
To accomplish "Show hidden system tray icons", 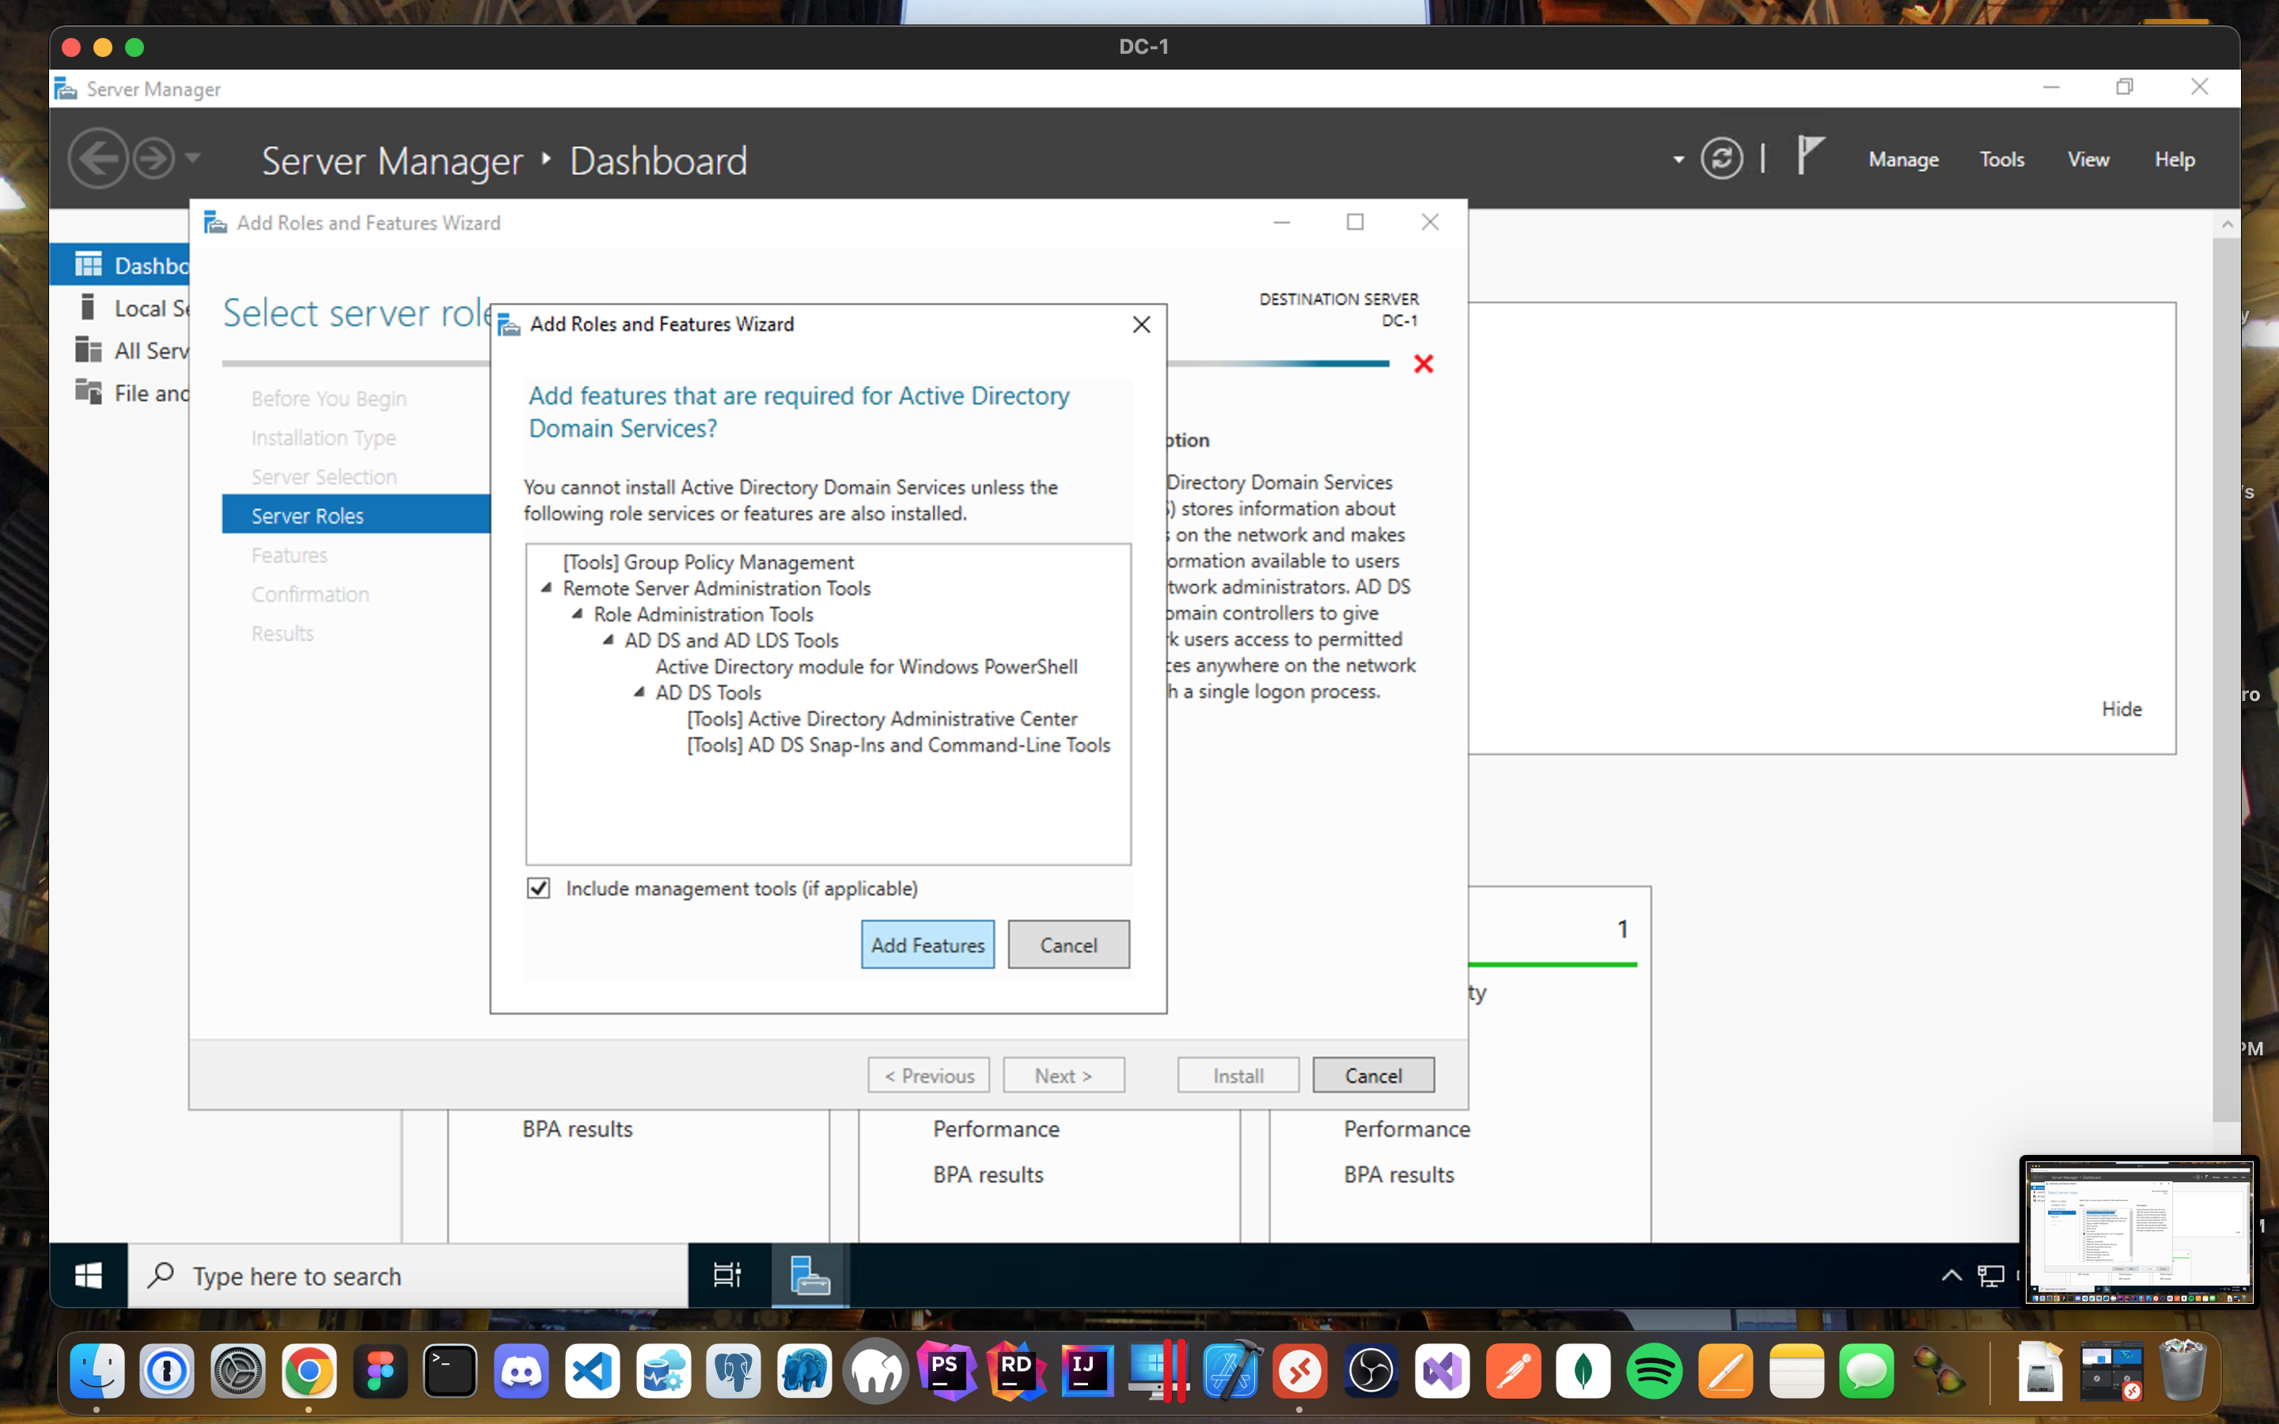I will click(1951, 1275).
